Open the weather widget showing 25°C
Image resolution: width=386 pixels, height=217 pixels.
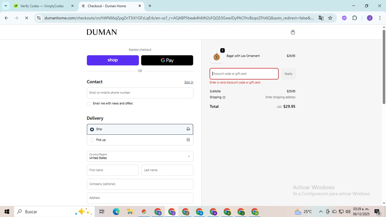pos(303,212)
